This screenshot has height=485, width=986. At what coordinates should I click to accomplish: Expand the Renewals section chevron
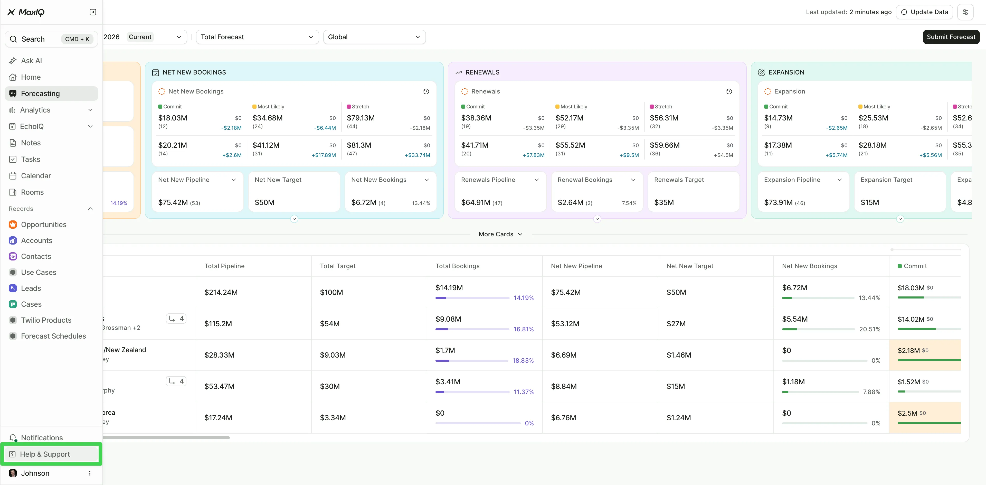(x=597, y=219)
